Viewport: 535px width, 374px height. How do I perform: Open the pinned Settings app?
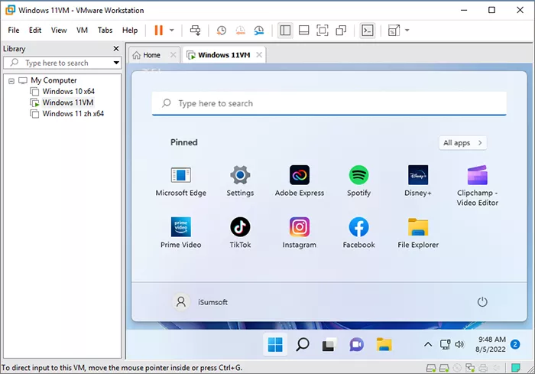(x=240, y=181)
